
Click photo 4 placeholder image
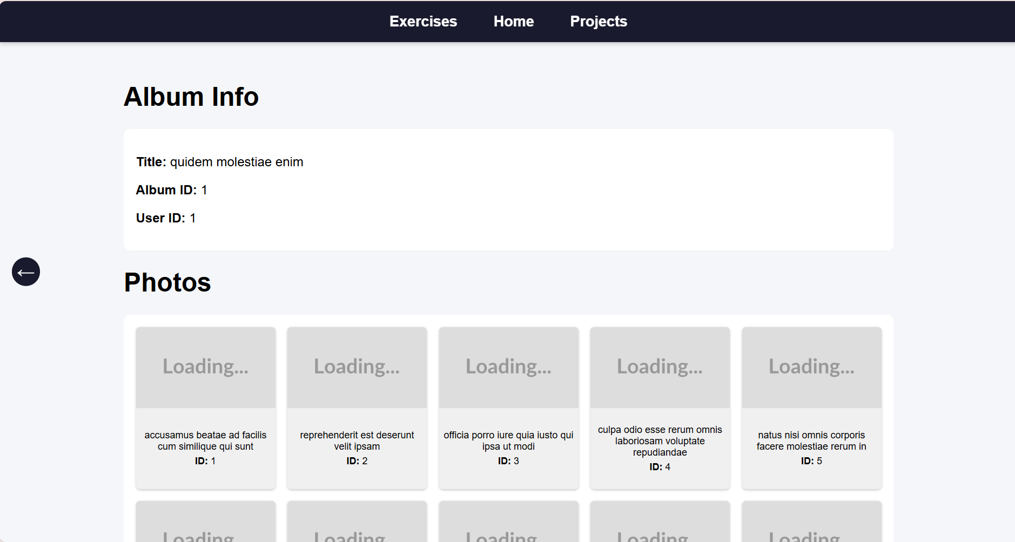[660, 367]
